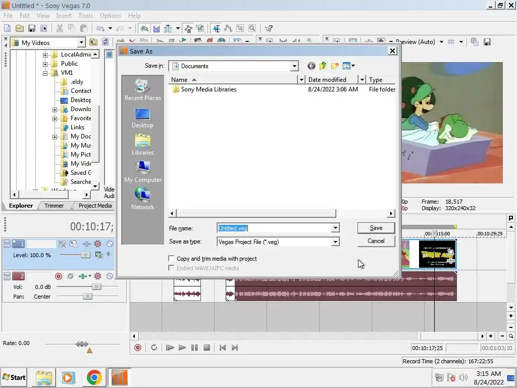The height and width of the screenshot is (388, 517).
Task: Open the Insert menu
Action: pyautogui.click(x=64, y=16)
